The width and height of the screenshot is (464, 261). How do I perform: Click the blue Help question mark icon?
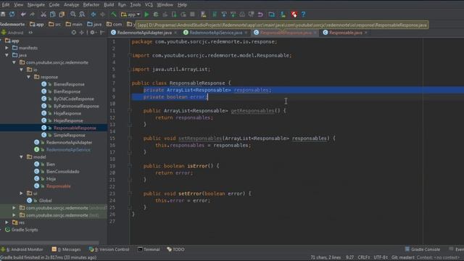tap(303, 14)
